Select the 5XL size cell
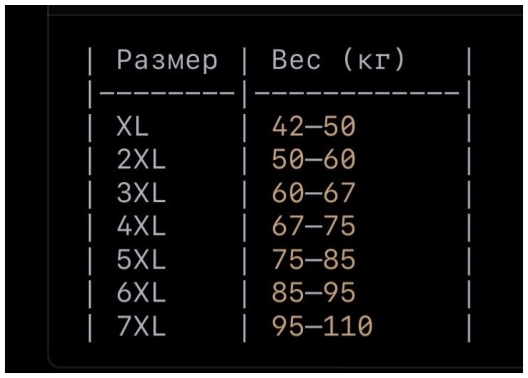Viewport: 528px width, 378px height. click(141, 259)
